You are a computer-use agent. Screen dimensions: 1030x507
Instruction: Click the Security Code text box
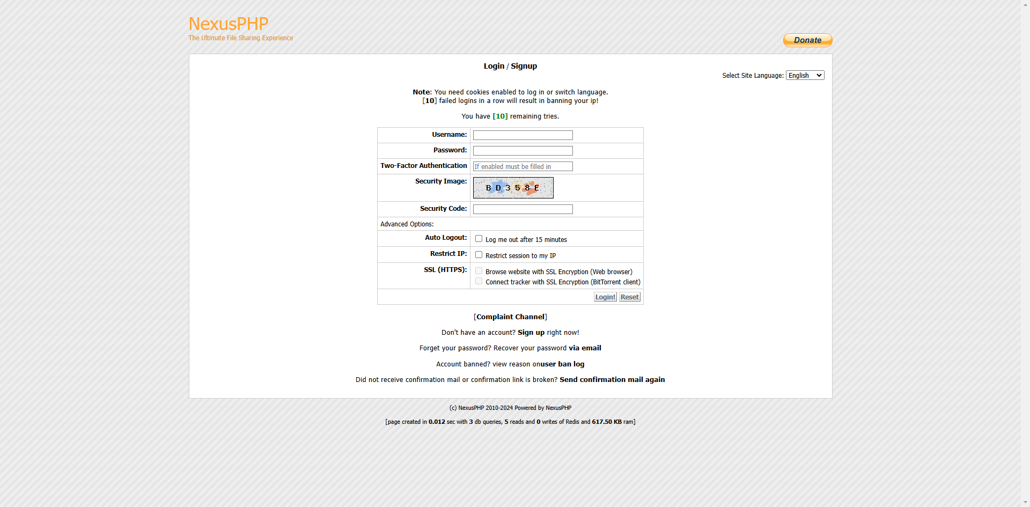[523, 209]
